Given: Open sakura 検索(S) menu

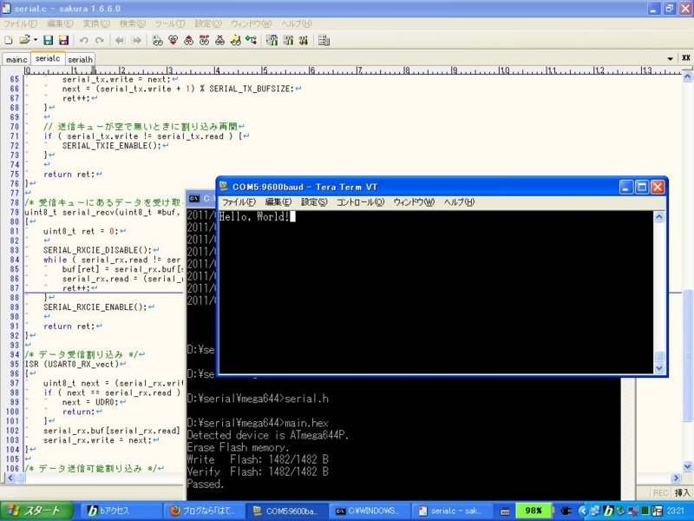Looking at the screenshot, I should (x=133, y=23).
